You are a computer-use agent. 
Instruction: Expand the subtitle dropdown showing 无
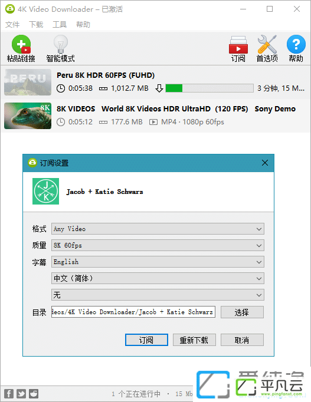(158, 295)
